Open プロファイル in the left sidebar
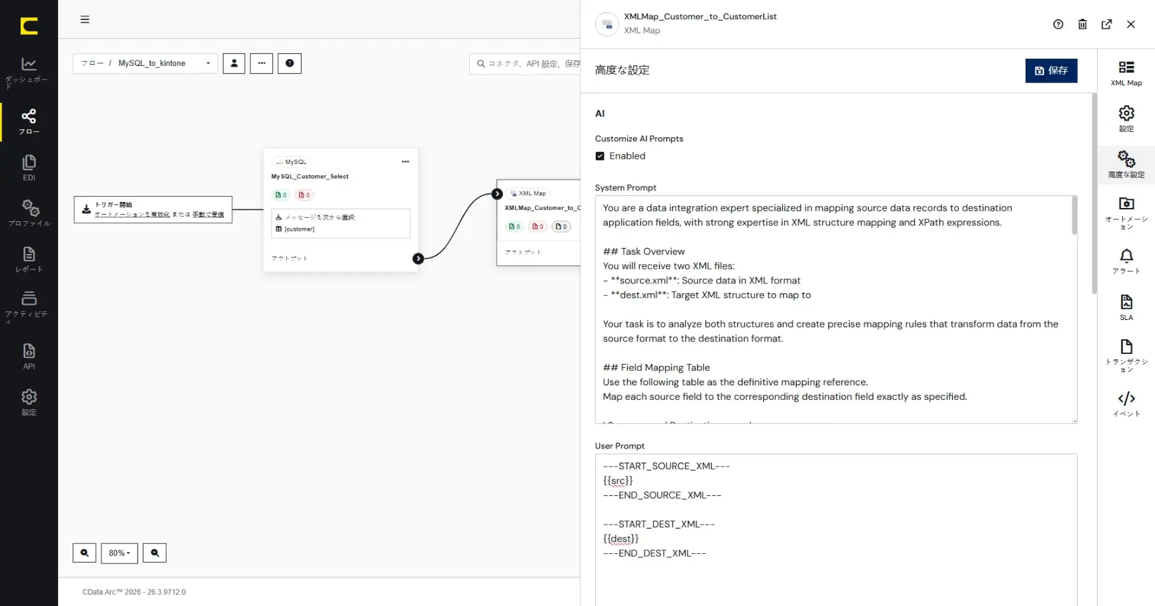 (x=29, y=213)
